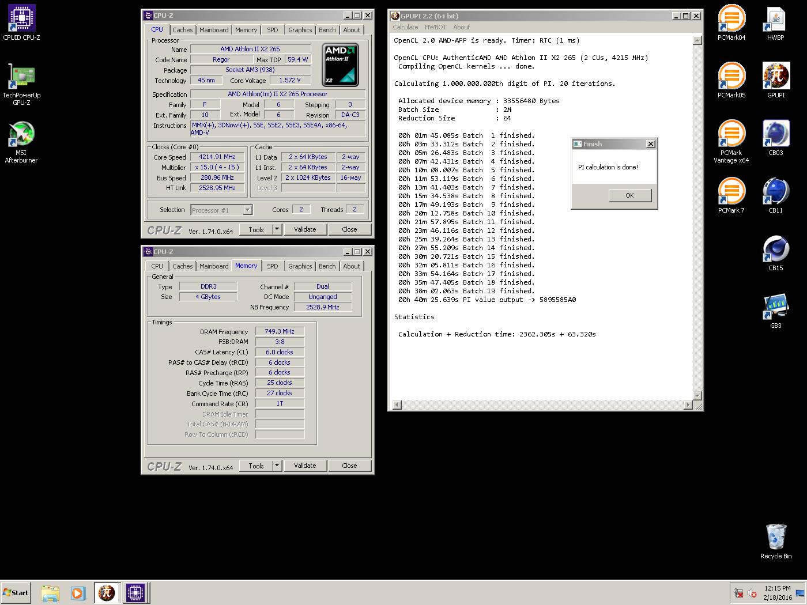Image resolution: width=807 pixels, height=605 pixels.
Task: Click Tools button in top CPU-Z window
Action: [256, 229]
